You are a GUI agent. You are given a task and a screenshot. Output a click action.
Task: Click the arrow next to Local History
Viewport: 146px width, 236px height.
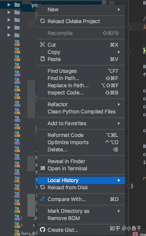pos(119,180)
